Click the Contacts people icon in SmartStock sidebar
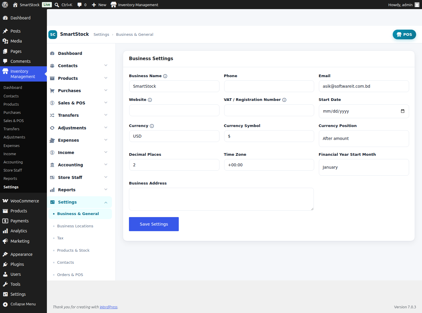 point(52,66)
